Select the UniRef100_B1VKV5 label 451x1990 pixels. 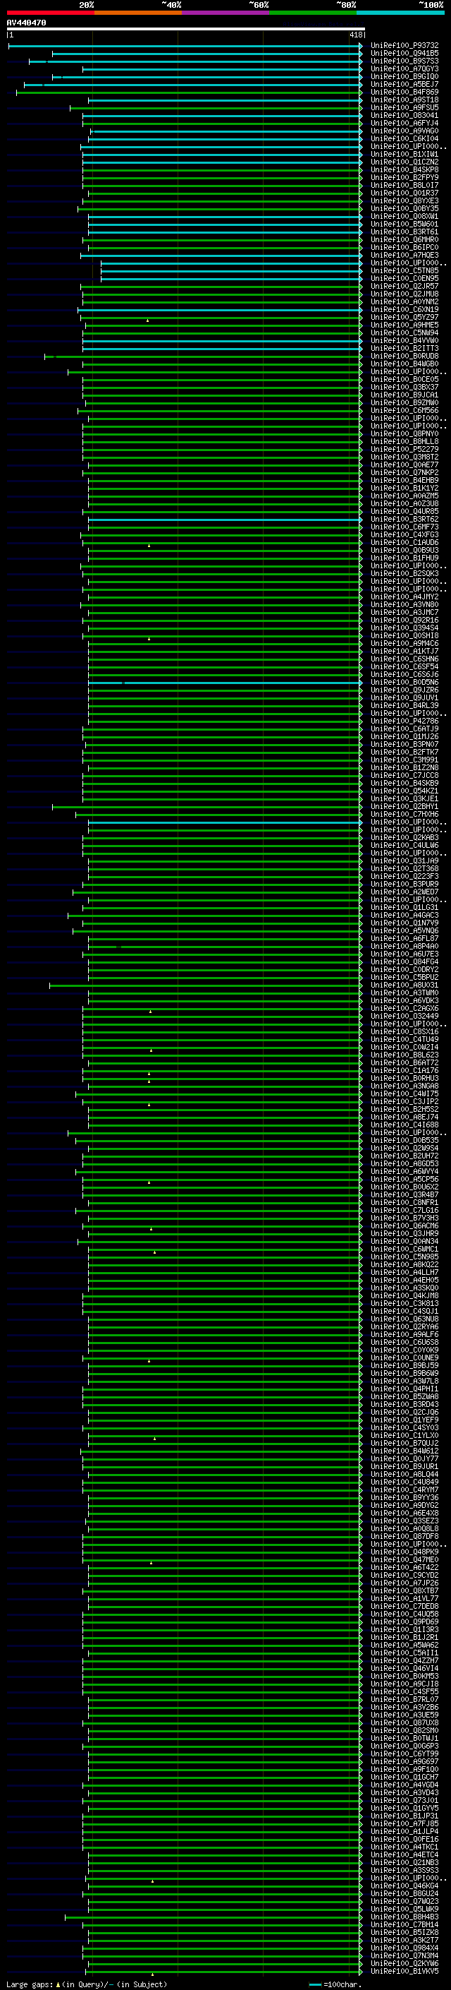pos(404,1971)
